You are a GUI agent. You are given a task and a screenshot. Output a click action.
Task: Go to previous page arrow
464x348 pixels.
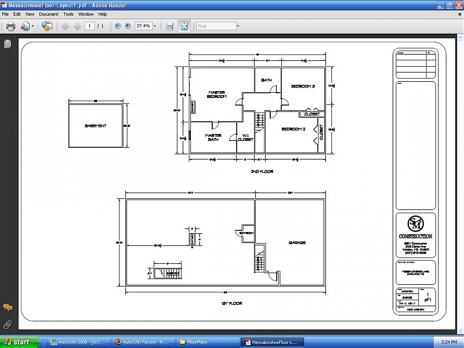(x=65, y=26)
